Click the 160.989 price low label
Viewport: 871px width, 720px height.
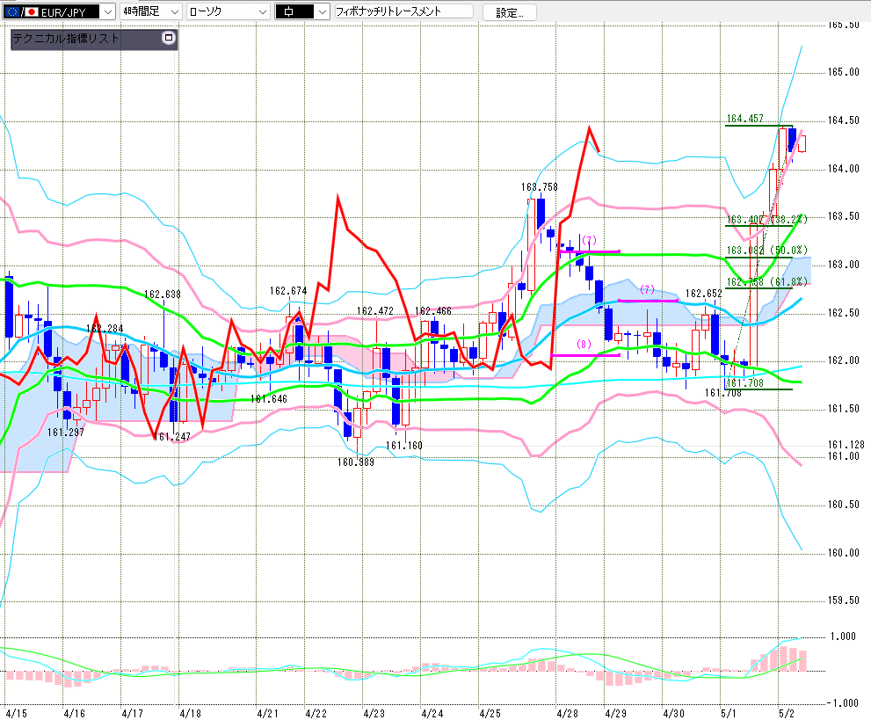(x=355, y=462)
